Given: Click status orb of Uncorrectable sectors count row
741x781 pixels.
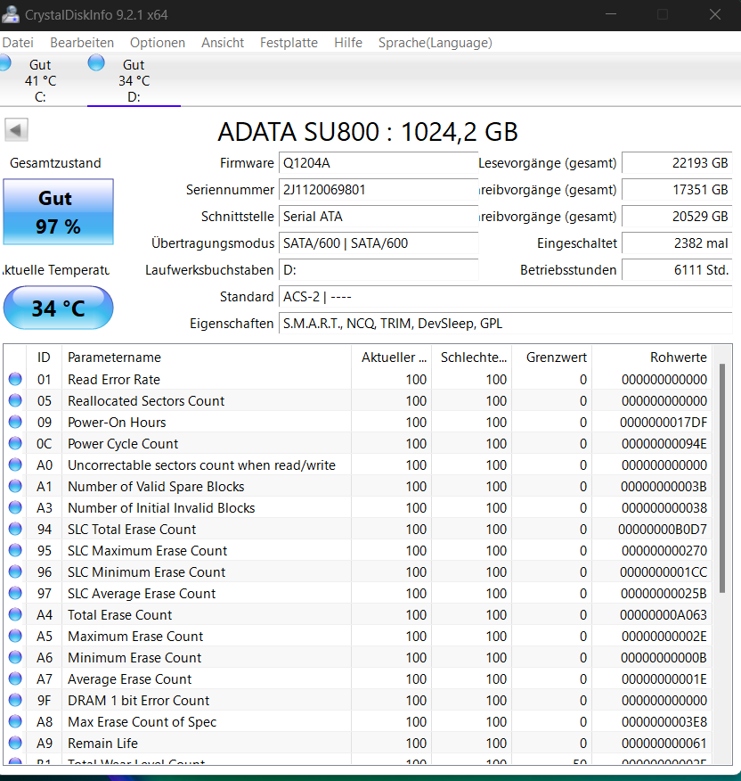Looking at the screenshot, I should click(x=15, y=464).
